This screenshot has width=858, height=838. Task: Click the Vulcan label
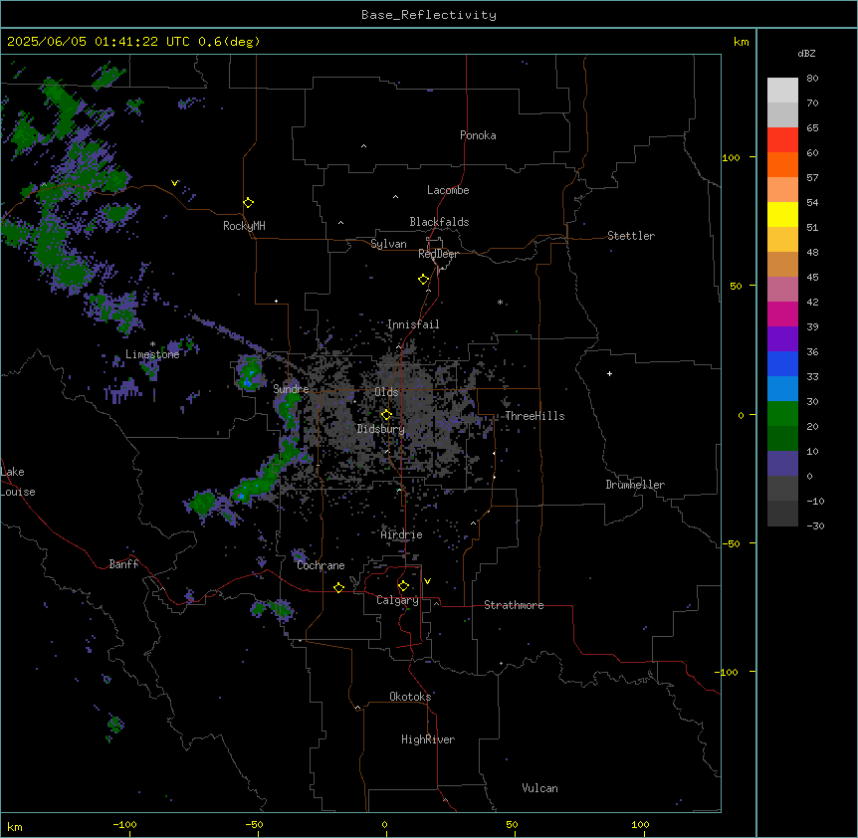tap(540, 788)
